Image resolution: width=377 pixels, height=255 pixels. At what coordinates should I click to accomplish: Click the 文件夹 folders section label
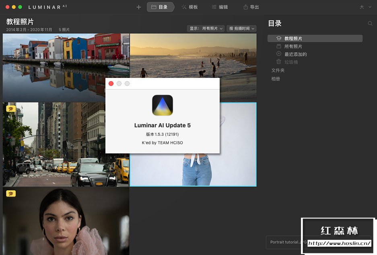click(278, 70)
